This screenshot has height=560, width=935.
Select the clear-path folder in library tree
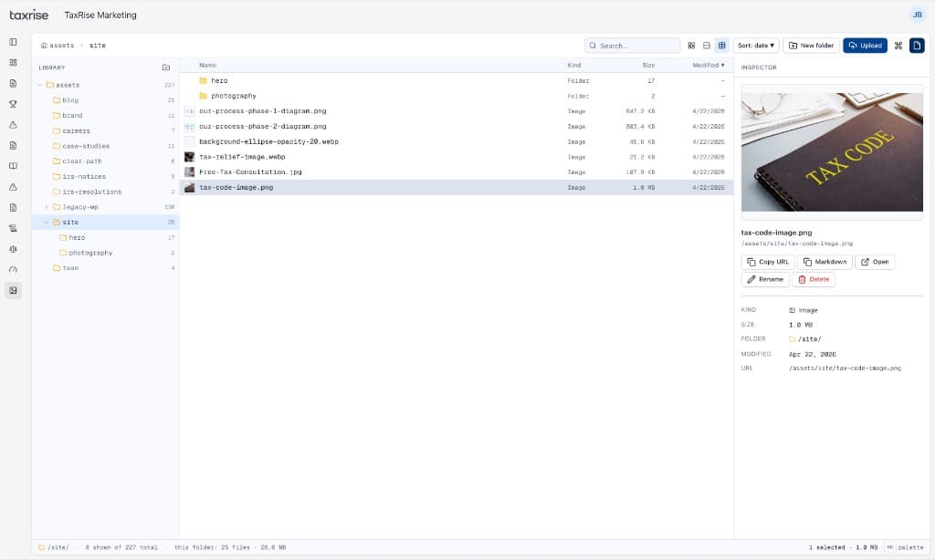pyautogui.click(x=105, y=161)
